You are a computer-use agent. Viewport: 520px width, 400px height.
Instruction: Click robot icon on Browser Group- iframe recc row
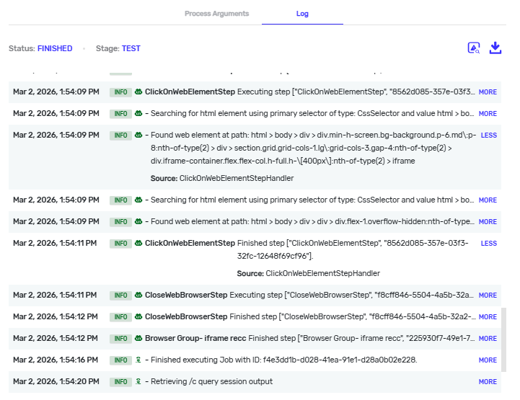point(138,339)
